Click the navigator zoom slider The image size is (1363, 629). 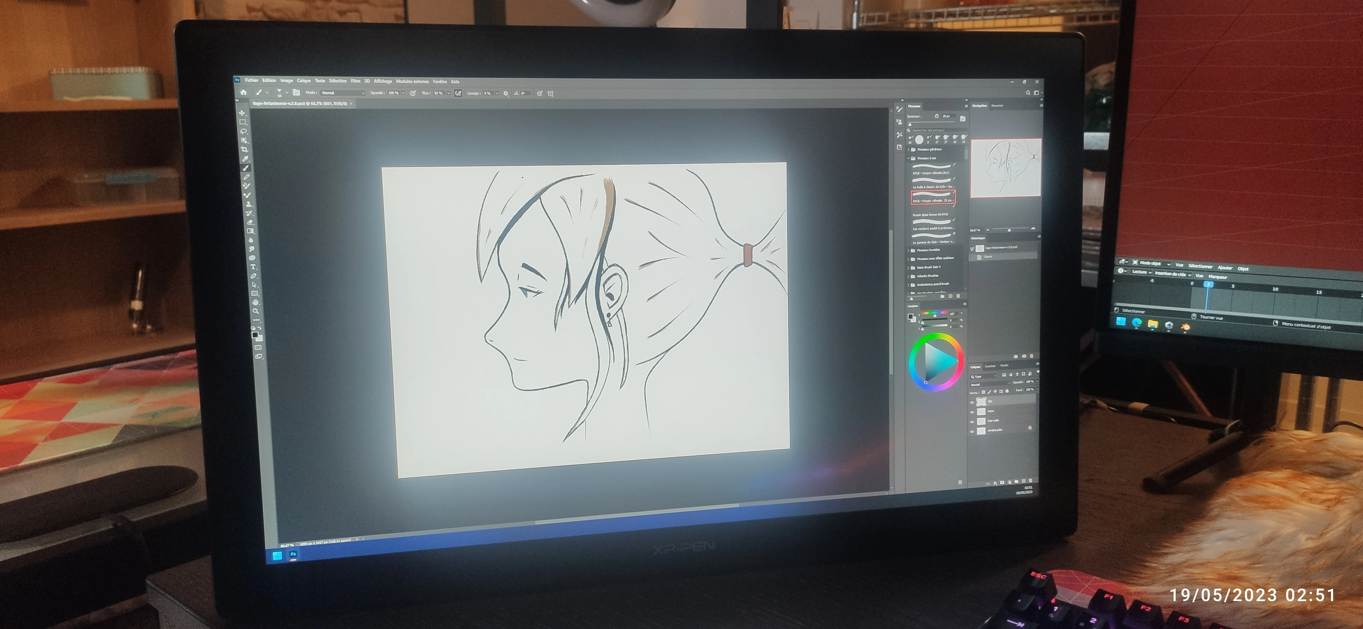click(1010, 230)
